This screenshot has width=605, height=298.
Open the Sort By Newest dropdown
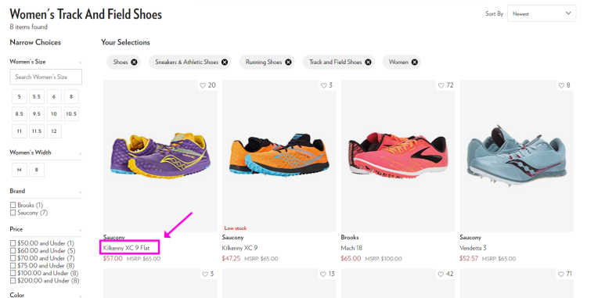pyautogui.click(x=542, y=13)
